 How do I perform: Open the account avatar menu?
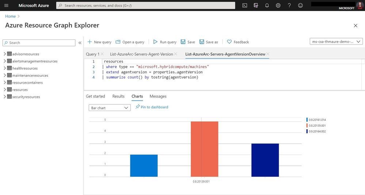360,5
